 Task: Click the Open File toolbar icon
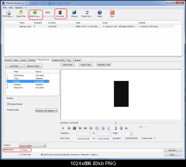pyautogui.click(x=21, y=14)
